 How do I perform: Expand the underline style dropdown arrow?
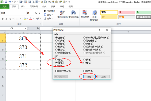pyautogui.click(x=13, y=19)
